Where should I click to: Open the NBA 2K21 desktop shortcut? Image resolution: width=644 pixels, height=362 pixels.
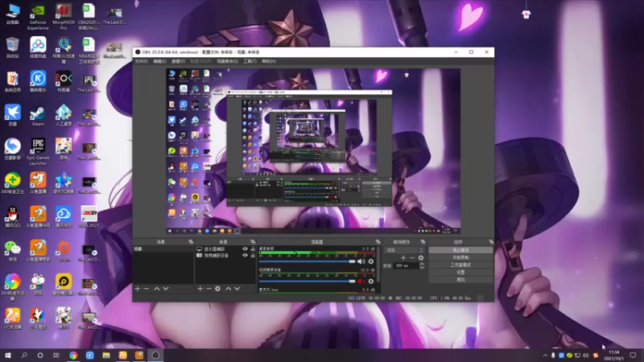89,216
